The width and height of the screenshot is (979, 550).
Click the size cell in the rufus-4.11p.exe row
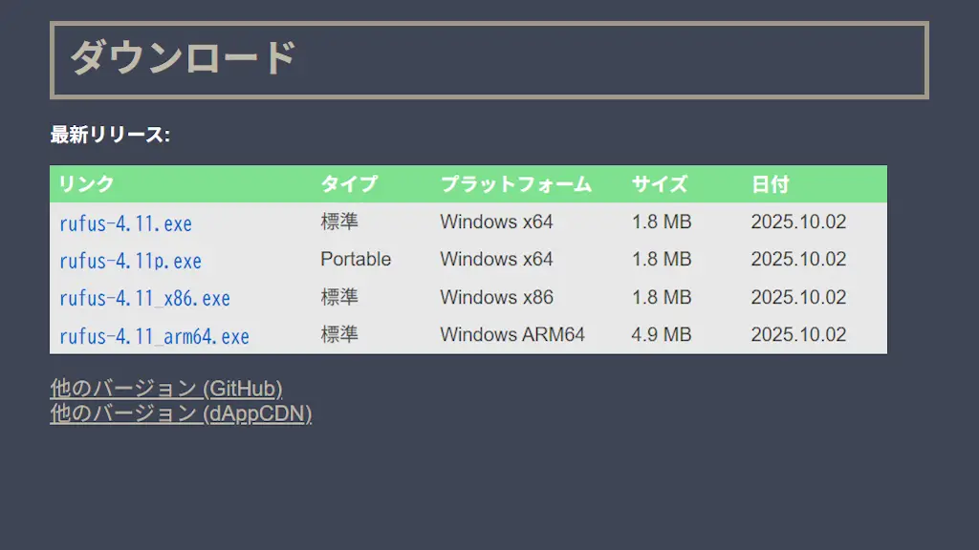point(662,259)
